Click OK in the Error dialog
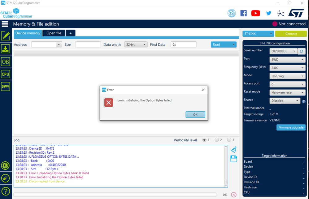 click(195, 114)
